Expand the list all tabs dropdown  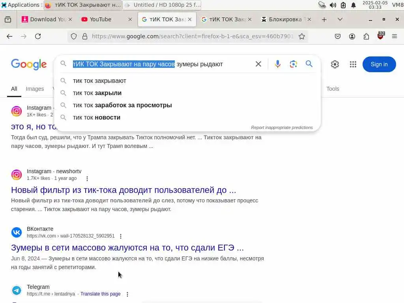340,20
